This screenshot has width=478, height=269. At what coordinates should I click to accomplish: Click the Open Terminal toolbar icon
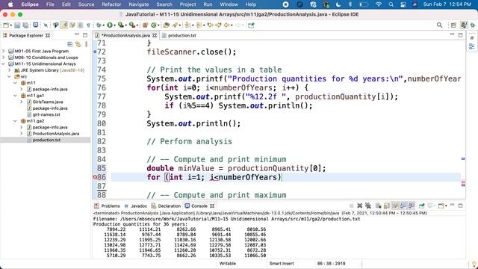coord(35,25)
